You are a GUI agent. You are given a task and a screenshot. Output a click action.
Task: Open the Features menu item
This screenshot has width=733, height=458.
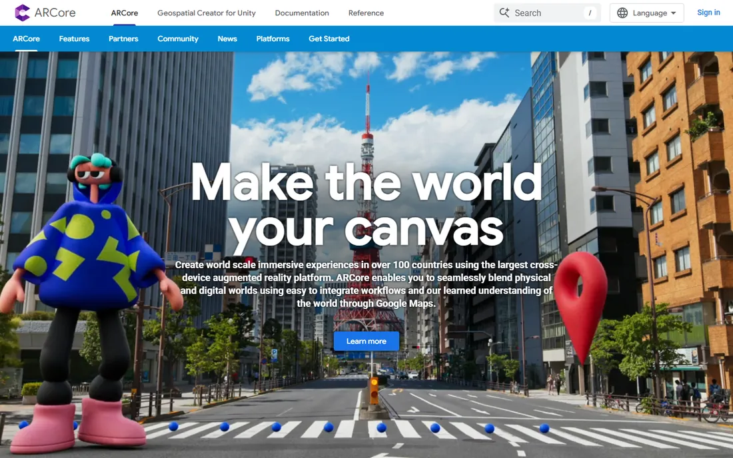[x=75, y=39]
